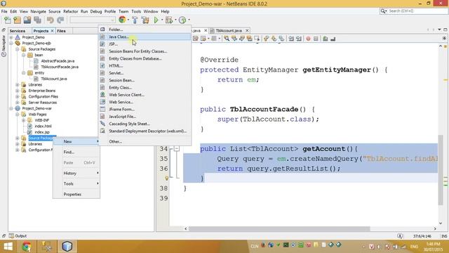This screenshot has height=253, width=449.
Task: Click the Next Bookmark editor icon
Action: 274,39
